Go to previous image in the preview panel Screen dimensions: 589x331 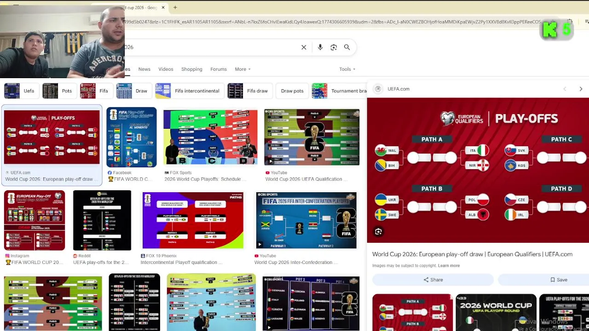point(565,89)
